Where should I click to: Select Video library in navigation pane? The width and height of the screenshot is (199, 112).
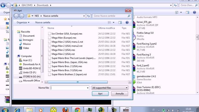click(24, 48)
